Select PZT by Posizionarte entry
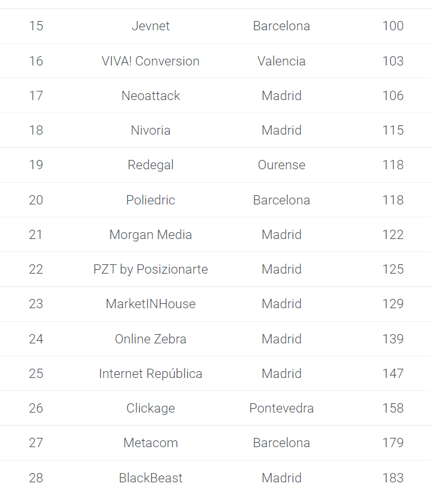431x499 pixels. 151,269
